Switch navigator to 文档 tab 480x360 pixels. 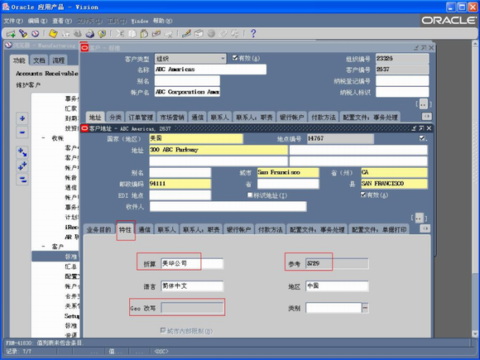[39, 60]
